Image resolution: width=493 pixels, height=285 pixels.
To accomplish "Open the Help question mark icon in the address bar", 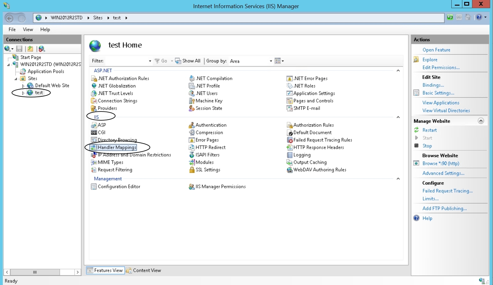I will 479,17.
